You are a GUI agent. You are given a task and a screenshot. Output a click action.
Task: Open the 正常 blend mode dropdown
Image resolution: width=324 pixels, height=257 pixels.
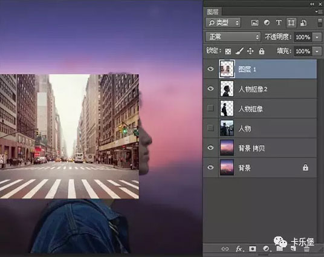(x=233, y=37)
